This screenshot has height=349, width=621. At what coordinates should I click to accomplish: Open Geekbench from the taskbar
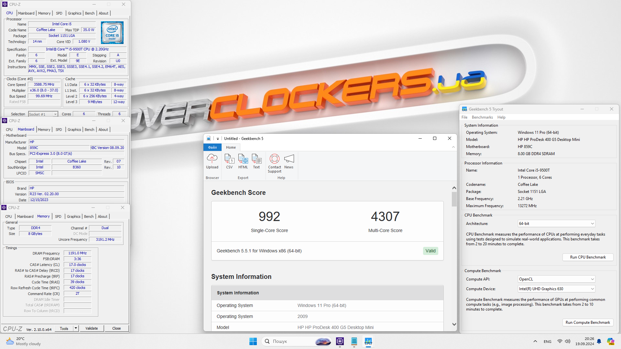[x=368, y=341]
